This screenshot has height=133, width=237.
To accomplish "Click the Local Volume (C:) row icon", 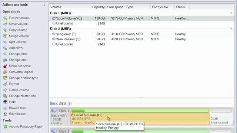I will pos(54,18).
